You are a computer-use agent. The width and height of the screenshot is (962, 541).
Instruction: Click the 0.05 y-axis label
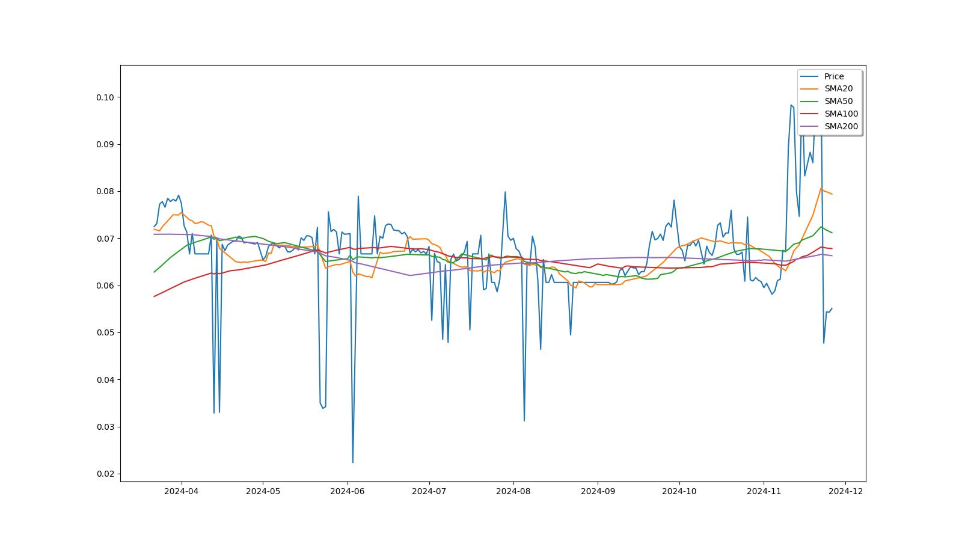pos(105,332)
